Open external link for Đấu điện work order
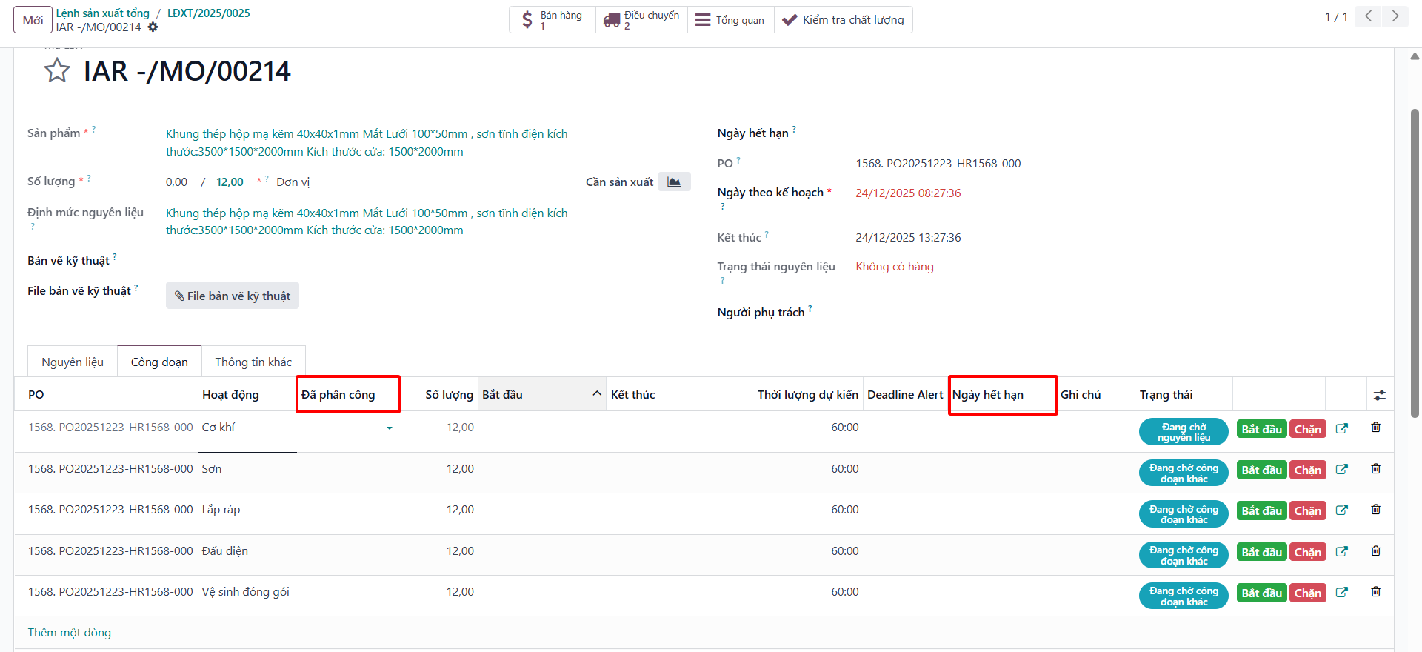 tap(1341, 551)
